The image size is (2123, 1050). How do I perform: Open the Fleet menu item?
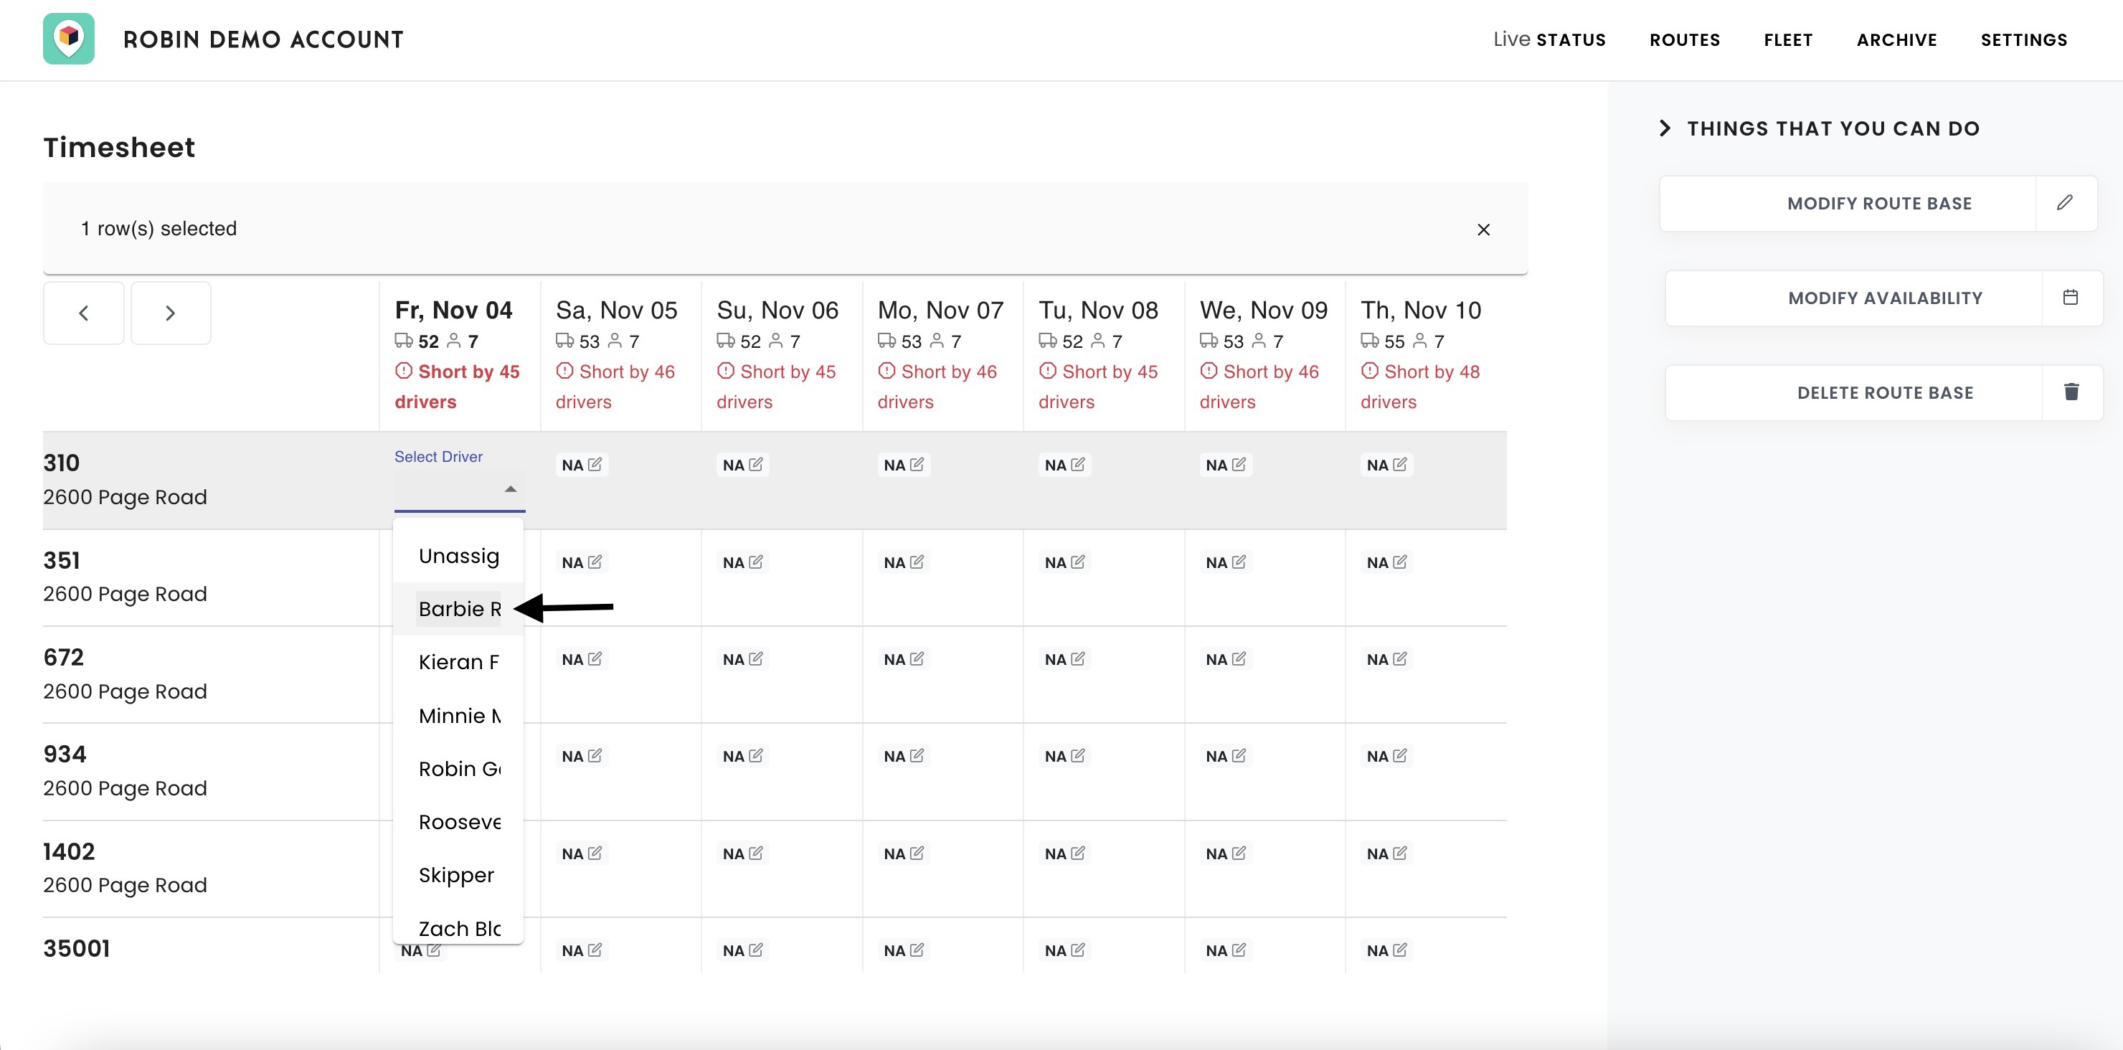pyautogui.click(x=1787, y=39)
